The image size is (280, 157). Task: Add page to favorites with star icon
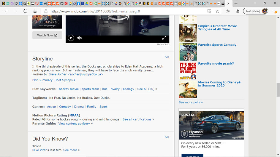click(217, 11)
